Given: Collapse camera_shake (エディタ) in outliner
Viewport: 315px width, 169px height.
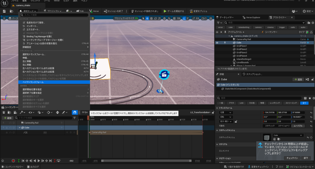Looking at the screenshot, I should (229, 36).
